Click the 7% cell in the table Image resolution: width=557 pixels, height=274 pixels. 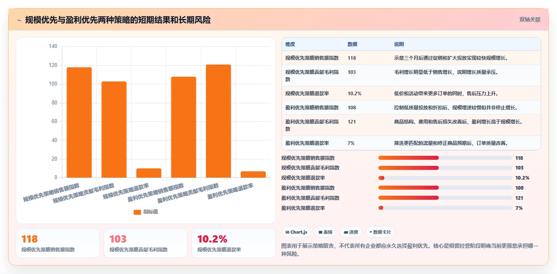point(351,143)
